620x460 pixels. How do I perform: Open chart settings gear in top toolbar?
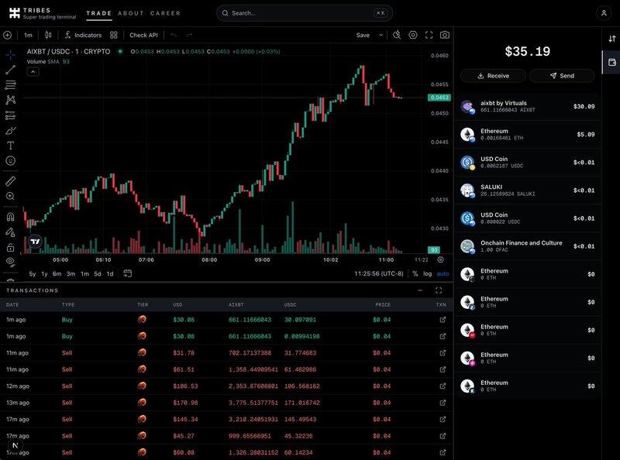(x=413, y=35)
